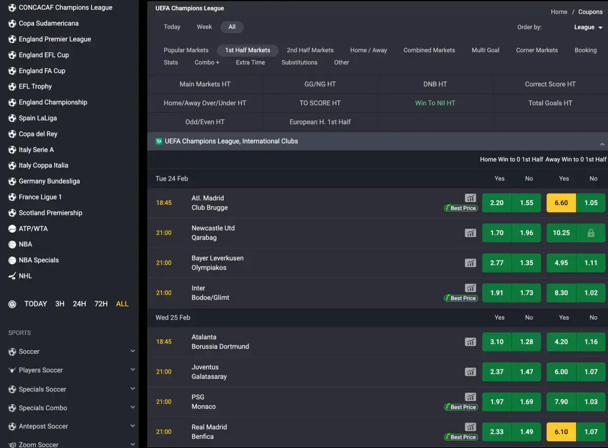This screenshot has height=448, width=608.
Task: Select Odd/Even HT market
Action: point(205,122)
